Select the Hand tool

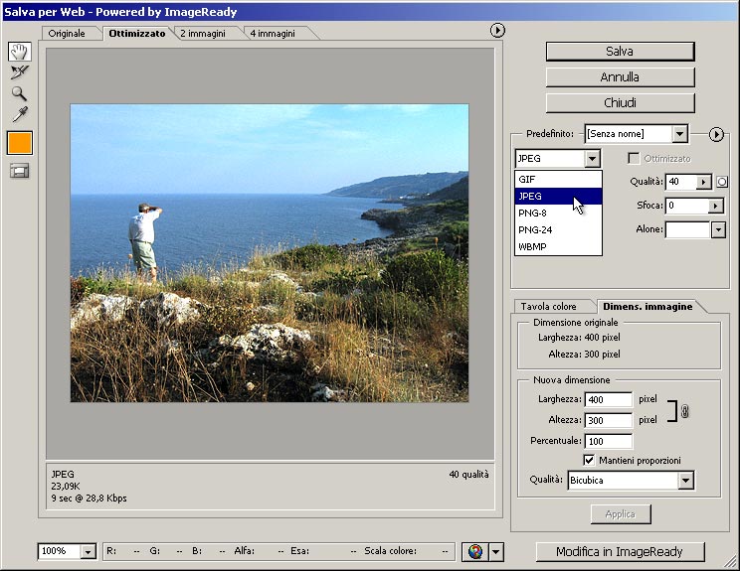(19, 52)
